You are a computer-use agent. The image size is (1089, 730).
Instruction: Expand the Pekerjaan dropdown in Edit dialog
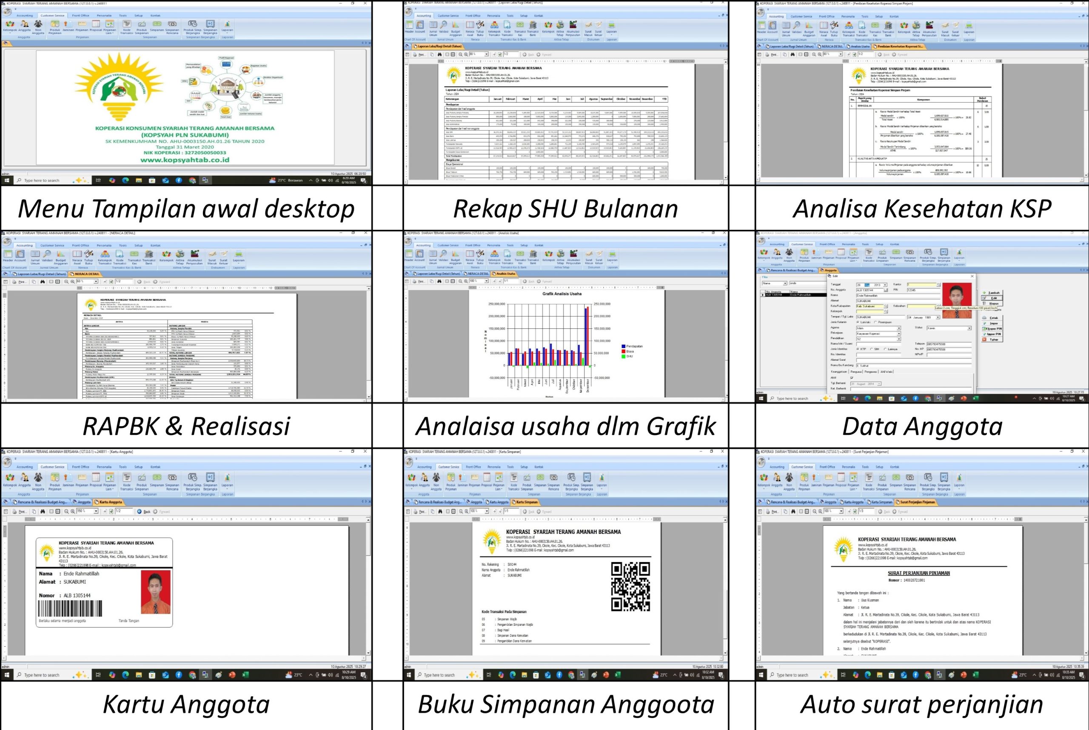(x=899, y=334)
